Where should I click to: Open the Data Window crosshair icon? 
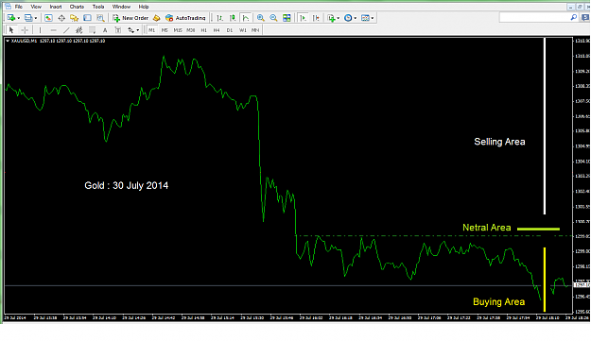click(x=61, y=18)
